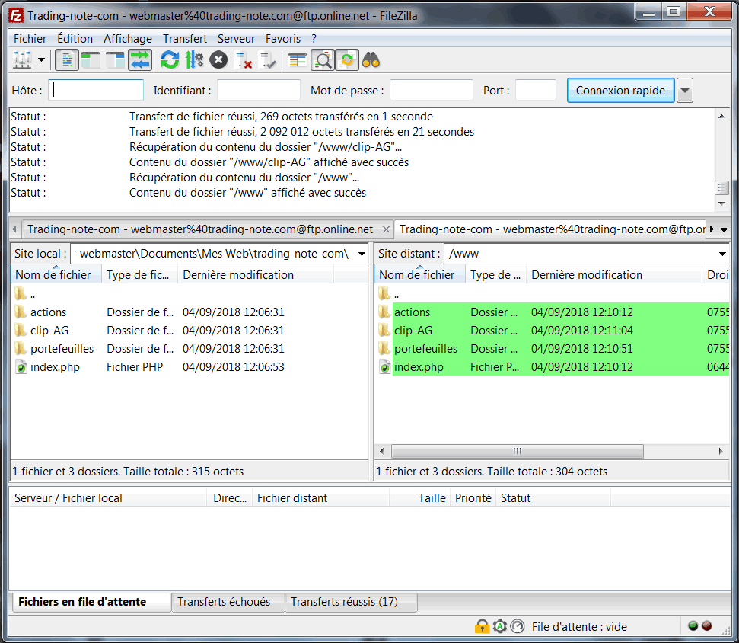739x643 pixels.
Task: Disconnect from the current server
Action: pos(244,60)
